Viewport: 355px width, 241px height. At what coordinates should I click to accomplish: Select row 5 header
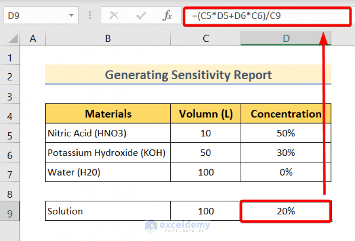point(10,133)
